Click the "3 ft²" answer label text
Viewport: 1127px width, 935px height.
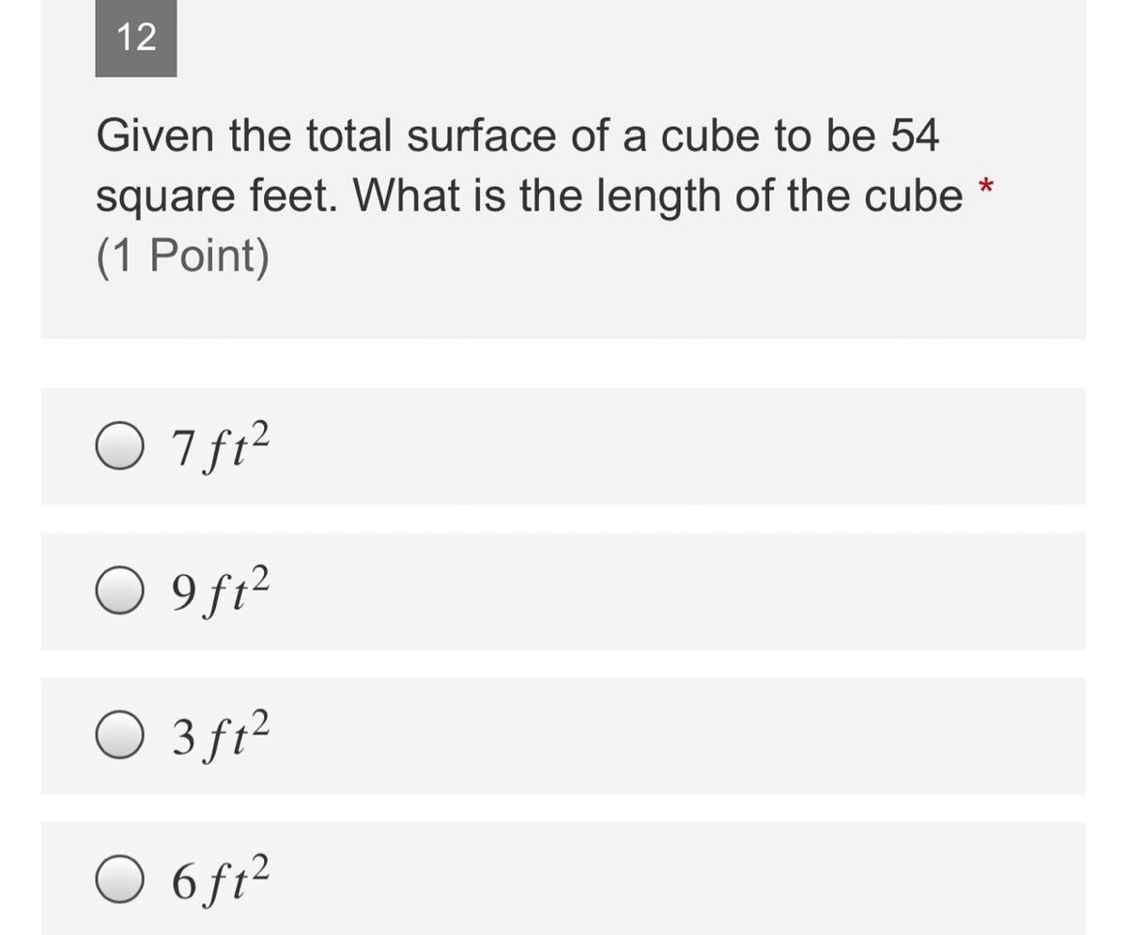pos(221,737)
